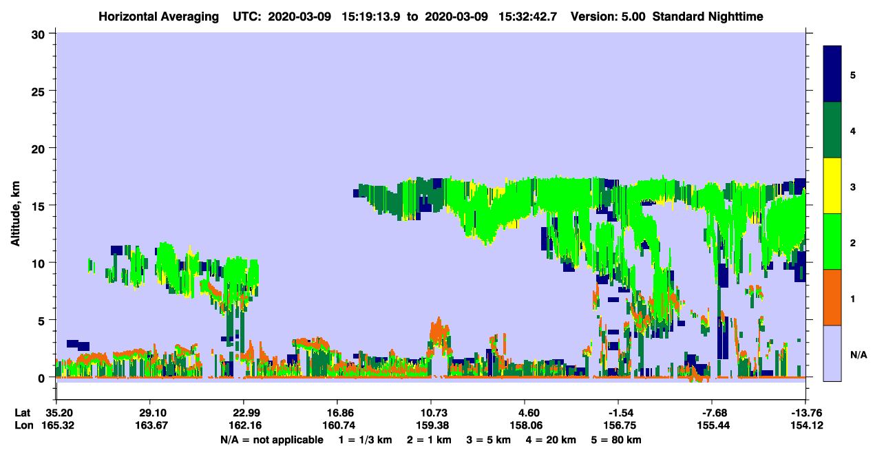
Task: Click longitude value '156.75'
Action: click(x=618, y=426)
